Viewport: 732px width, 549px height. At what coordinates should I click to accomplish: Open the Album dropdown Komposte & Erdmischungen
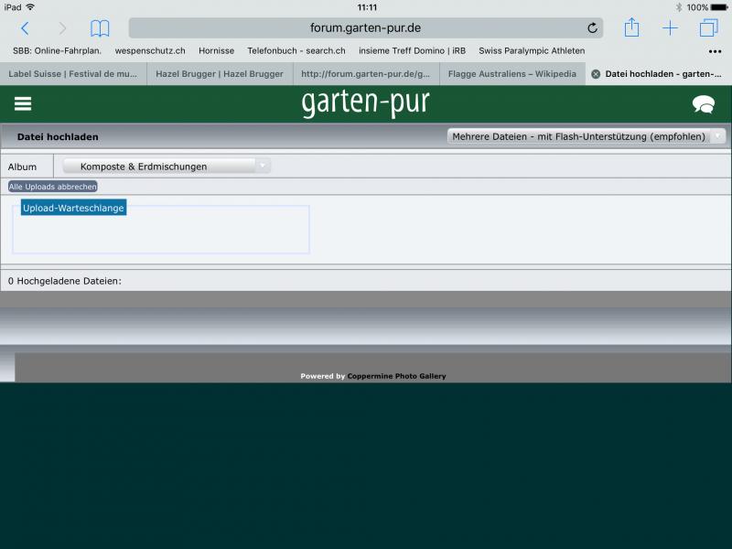click(167, 167)
